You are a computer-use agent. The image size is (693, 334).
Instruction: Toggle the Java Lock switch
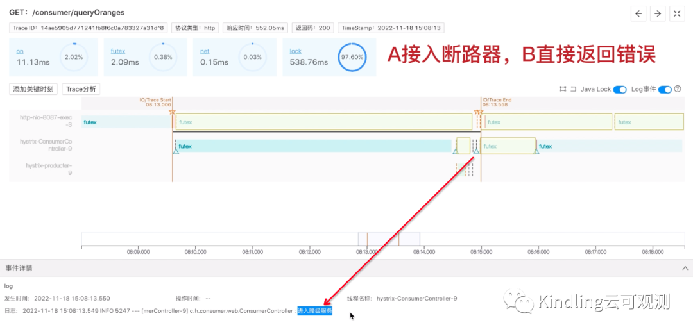(x=620, y=89)
